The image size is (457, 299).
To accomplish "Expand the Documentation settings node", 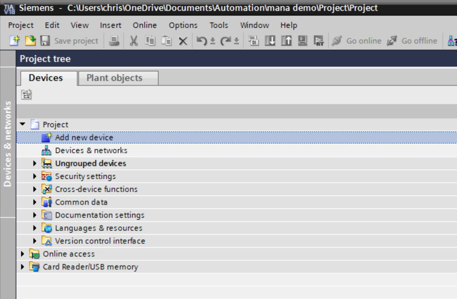I will (x=34, y=215).
